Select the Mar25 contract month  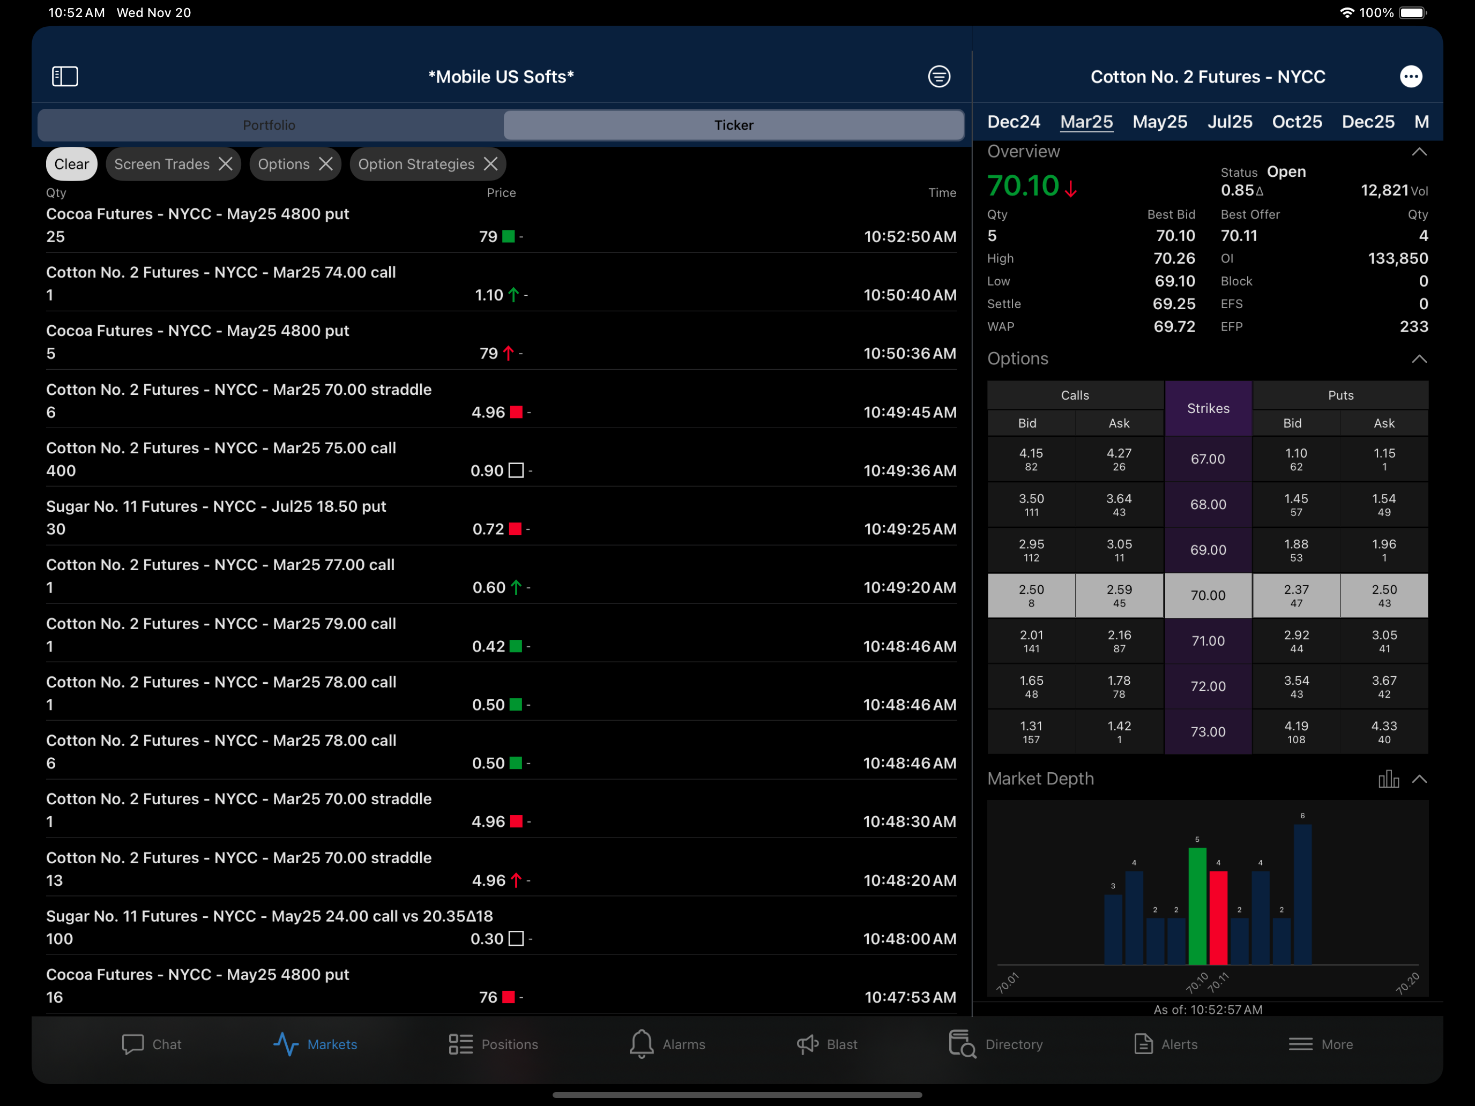(1086, 122)
